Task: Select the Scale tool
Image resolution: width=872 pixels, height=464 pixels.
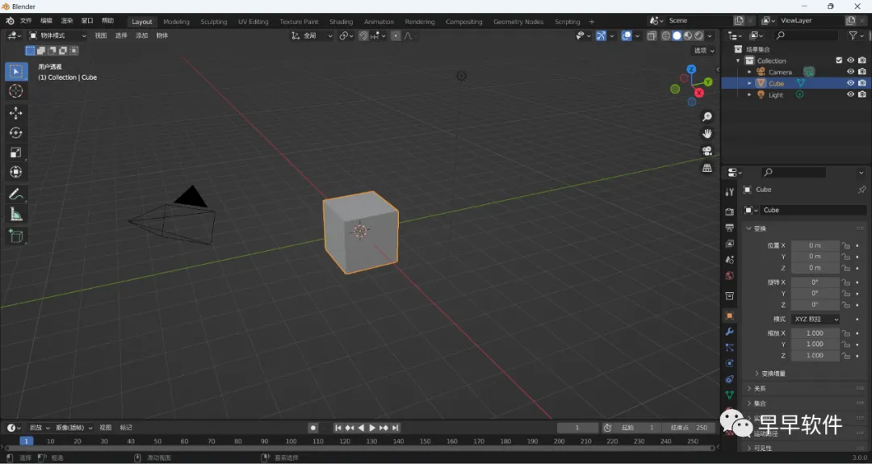Action: click(15, 153)
